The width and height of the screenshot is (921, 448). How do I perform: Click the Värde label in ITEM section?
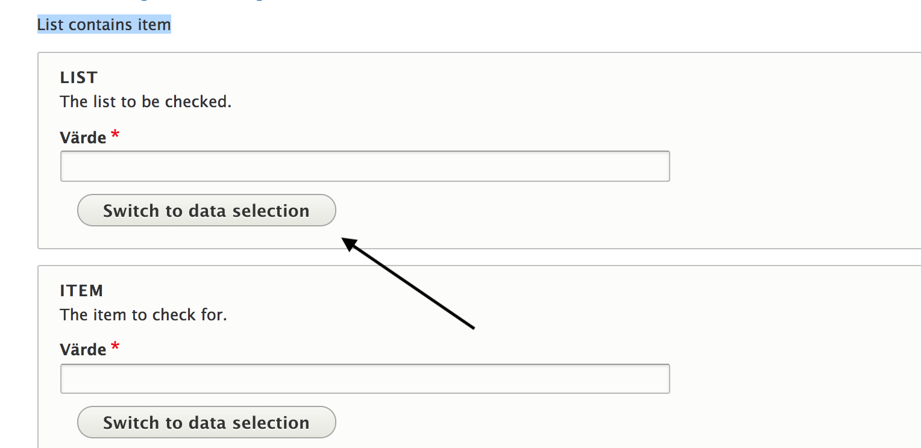click(83, 350)
